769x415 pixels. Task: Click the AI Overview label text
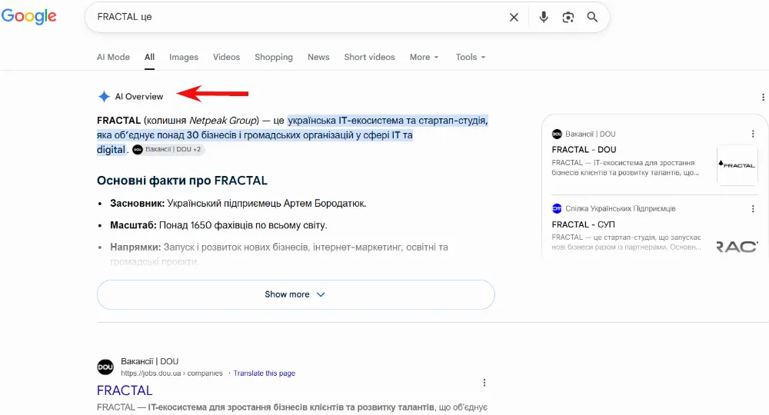[138, 97]
